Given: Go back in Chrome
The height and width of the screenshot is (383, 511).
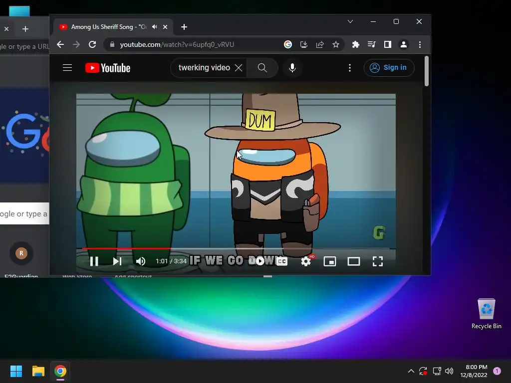Looking at the screenshot, I should pos(60,44).
